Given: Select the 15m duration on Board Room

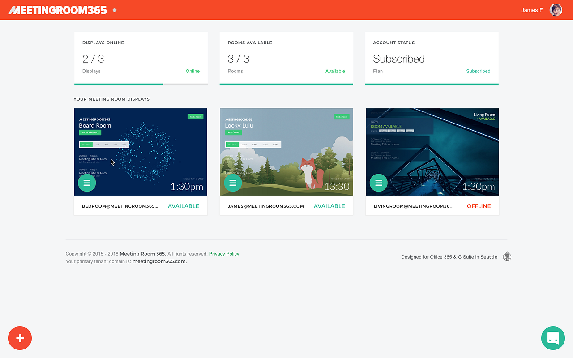Looking at the screenshot, I should [97, 145].
